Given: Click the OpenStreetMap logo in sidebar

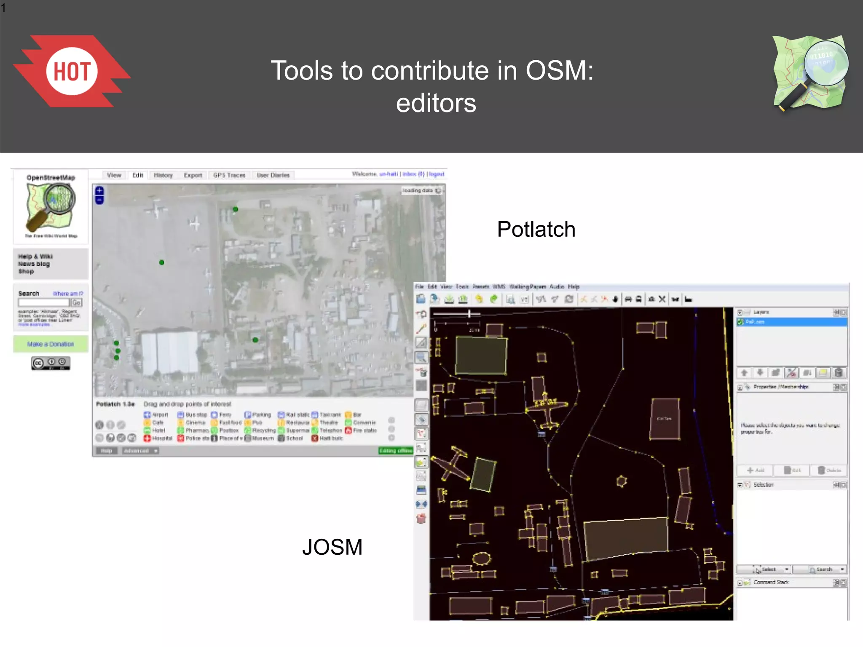Looking at the screenshot, I should click(x=51, y=207).
